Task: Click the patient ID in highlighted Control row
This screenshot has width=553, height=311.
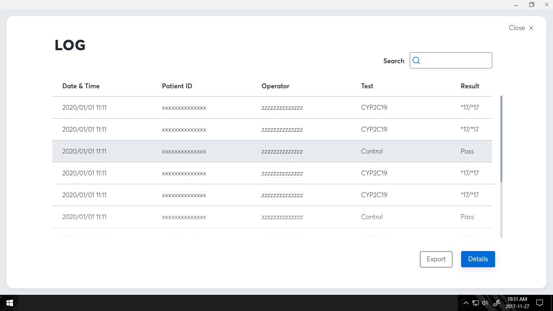Action: click(x=184, y=151)
